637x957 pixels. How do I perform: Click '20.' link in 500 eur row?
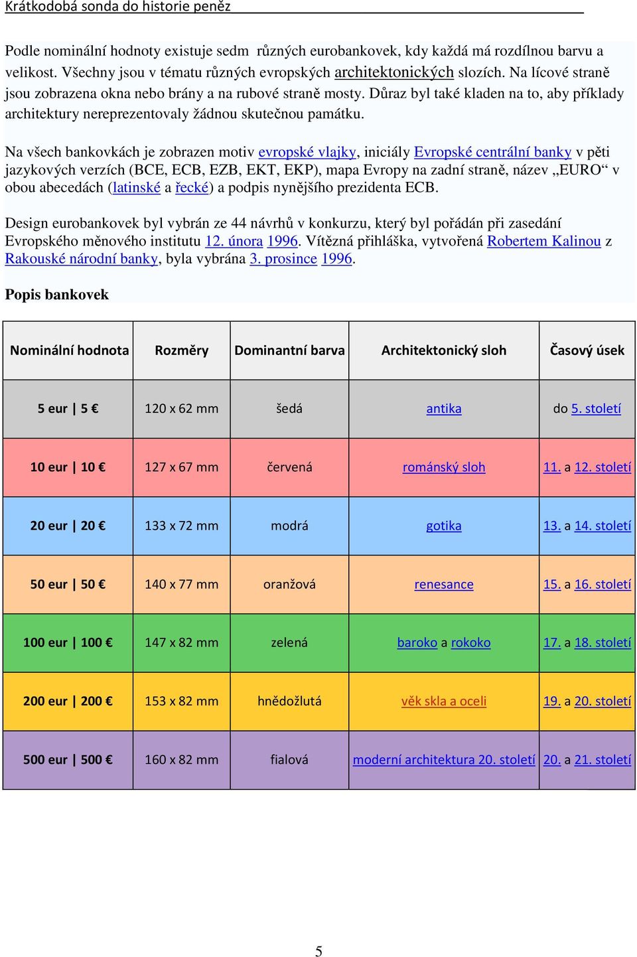click(552, 760)
